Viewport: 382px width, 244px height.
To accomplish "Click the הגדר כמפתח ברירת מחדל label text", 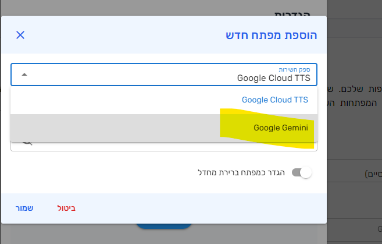I will [x=241, y=173].
